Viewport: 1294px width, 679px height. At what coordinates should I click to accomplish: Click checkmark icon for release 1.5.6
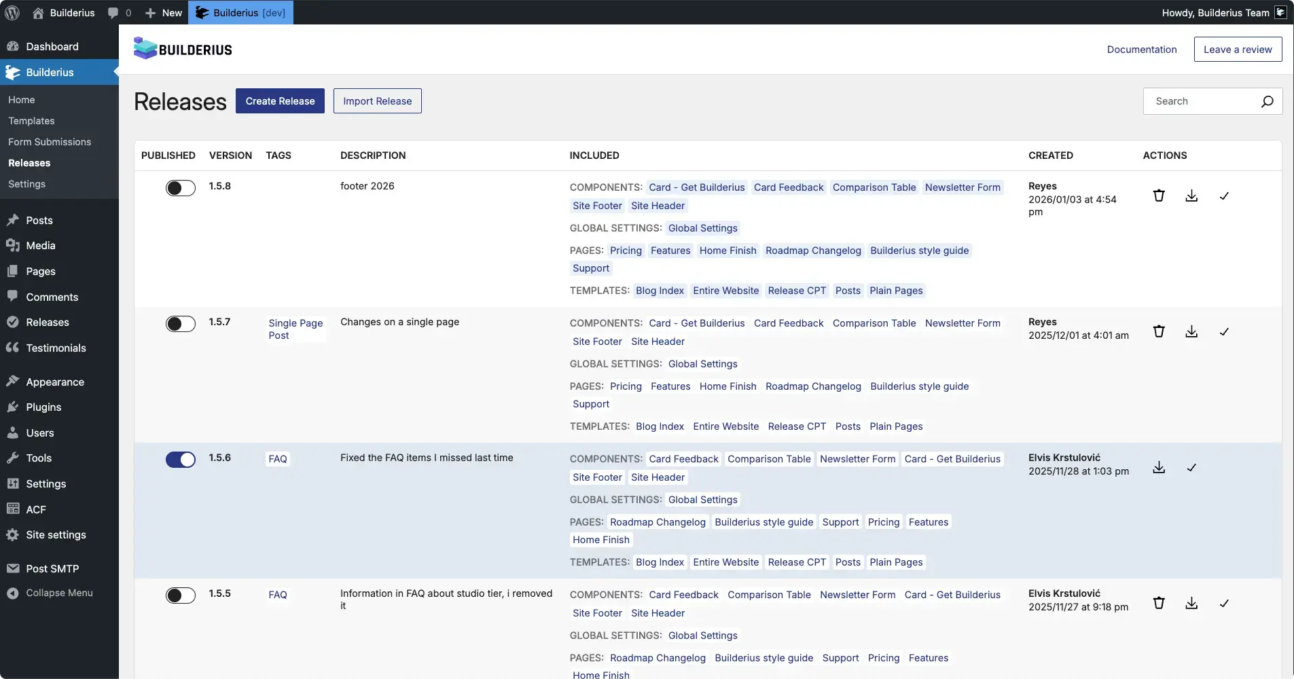pyautogui.click(x=1191, y=468)
